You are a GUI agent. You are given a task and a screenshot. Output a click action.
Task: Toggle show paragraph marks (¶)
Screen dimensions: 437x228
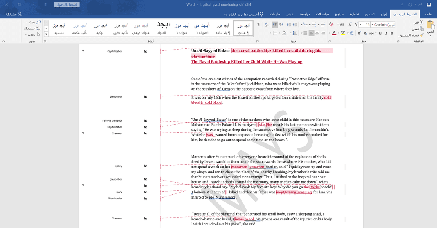(259, 24)
